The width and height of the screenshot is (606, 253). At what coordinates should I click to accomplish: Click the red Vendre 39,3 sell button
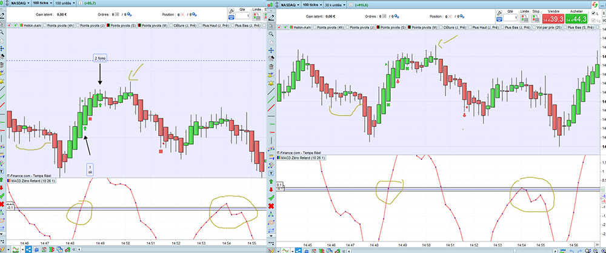[x=553, y=19]
